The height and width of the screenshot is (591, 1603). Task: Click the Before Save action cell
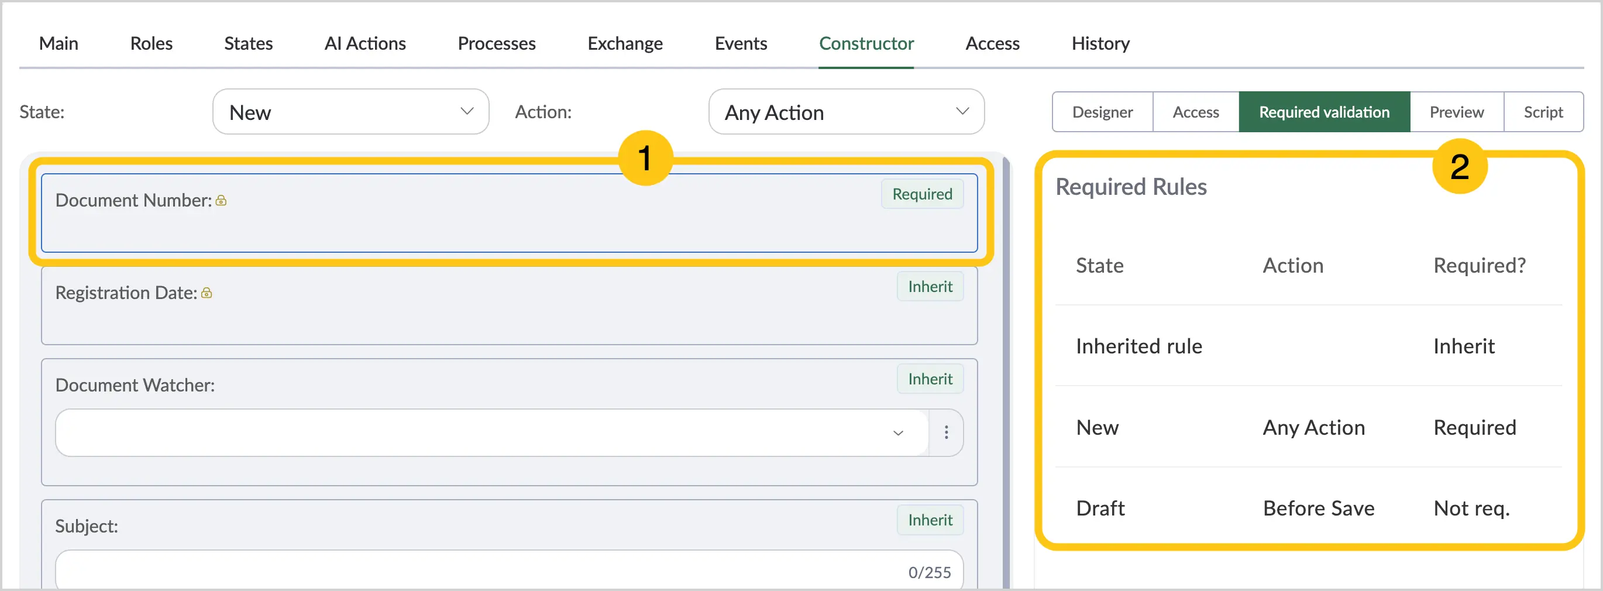click(x=1319, y=508)
